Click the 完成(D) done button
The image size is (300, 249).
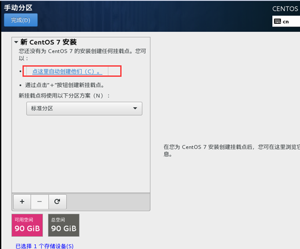pyautogui.click(x=21, y=20)
